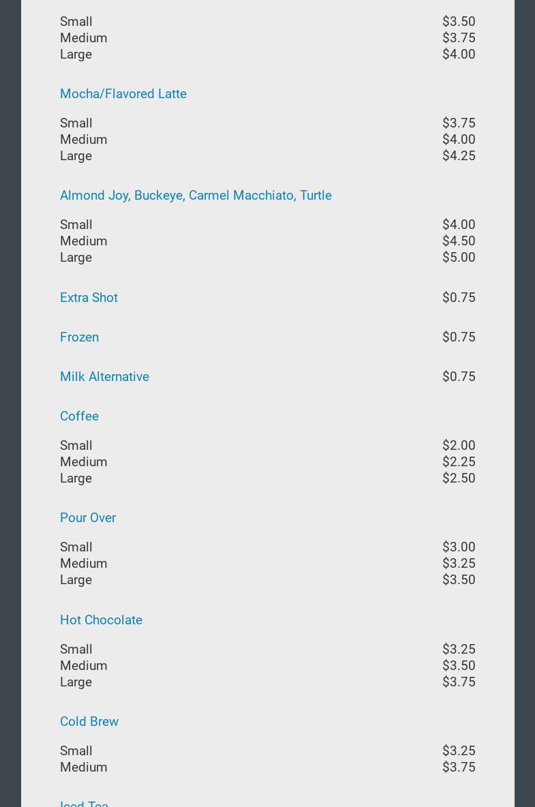Click the Mocha/Flavored Latte heading
The height and width of the screenshot is (807, 535).
coord(123,94)
